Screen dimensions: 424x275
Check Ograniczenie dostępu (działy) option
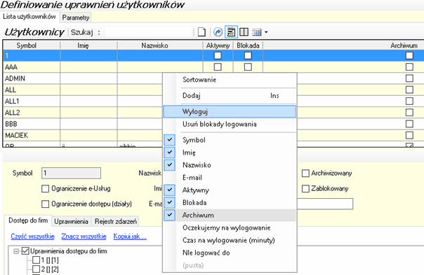pyautogui.click(x=46, y=204)
